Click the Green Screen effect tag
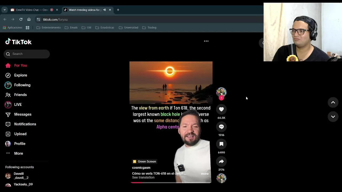342x192 pixels. click(x=145, y=162)
